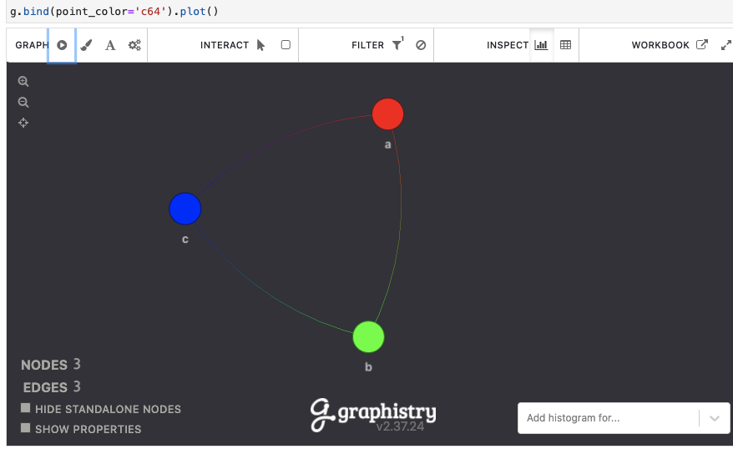The height and width of the screenshot is (449, 733).
Task: Select the green node b
Action: point(368,337)
